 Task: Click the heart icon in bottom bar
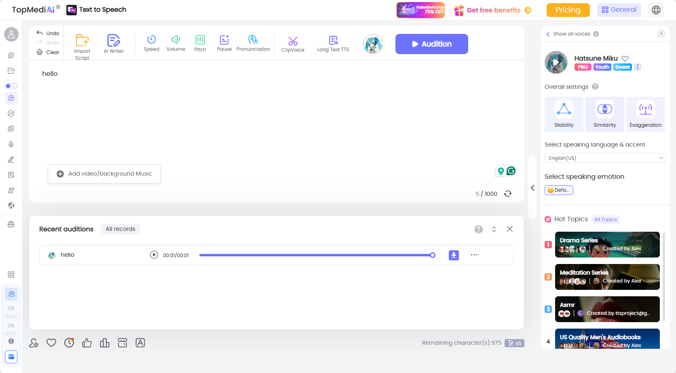click(51, 343)
